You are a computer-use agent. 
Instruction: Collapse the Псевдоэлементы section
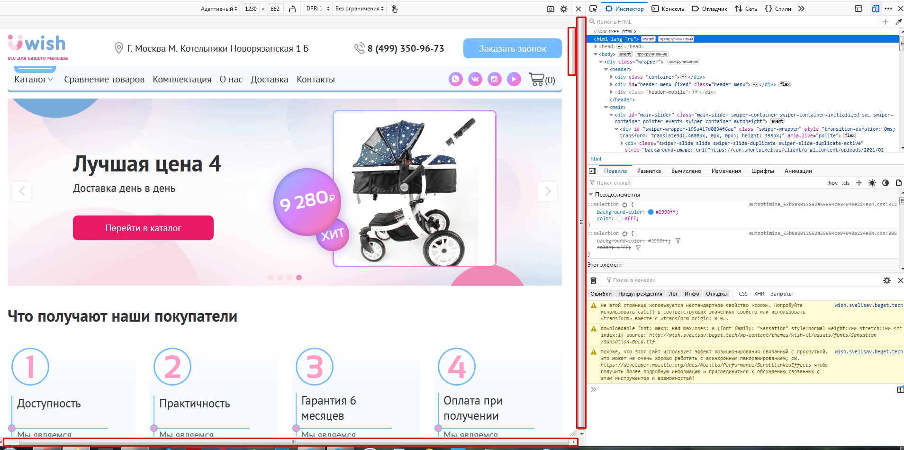[591, 195]
